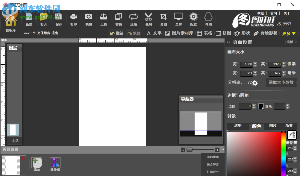Collapse the 页面设置 panel arrows

tap(229, 42)
